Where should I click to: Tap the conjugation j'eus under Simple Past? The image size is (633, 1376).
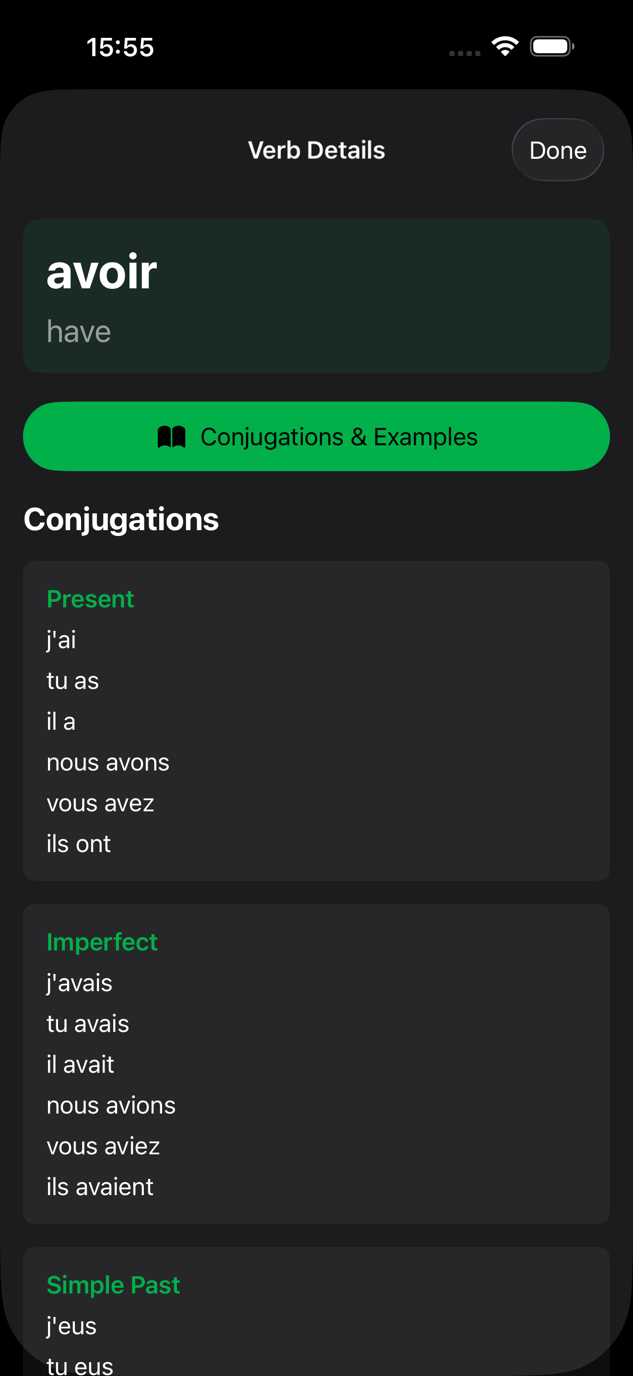[71, 1325]
